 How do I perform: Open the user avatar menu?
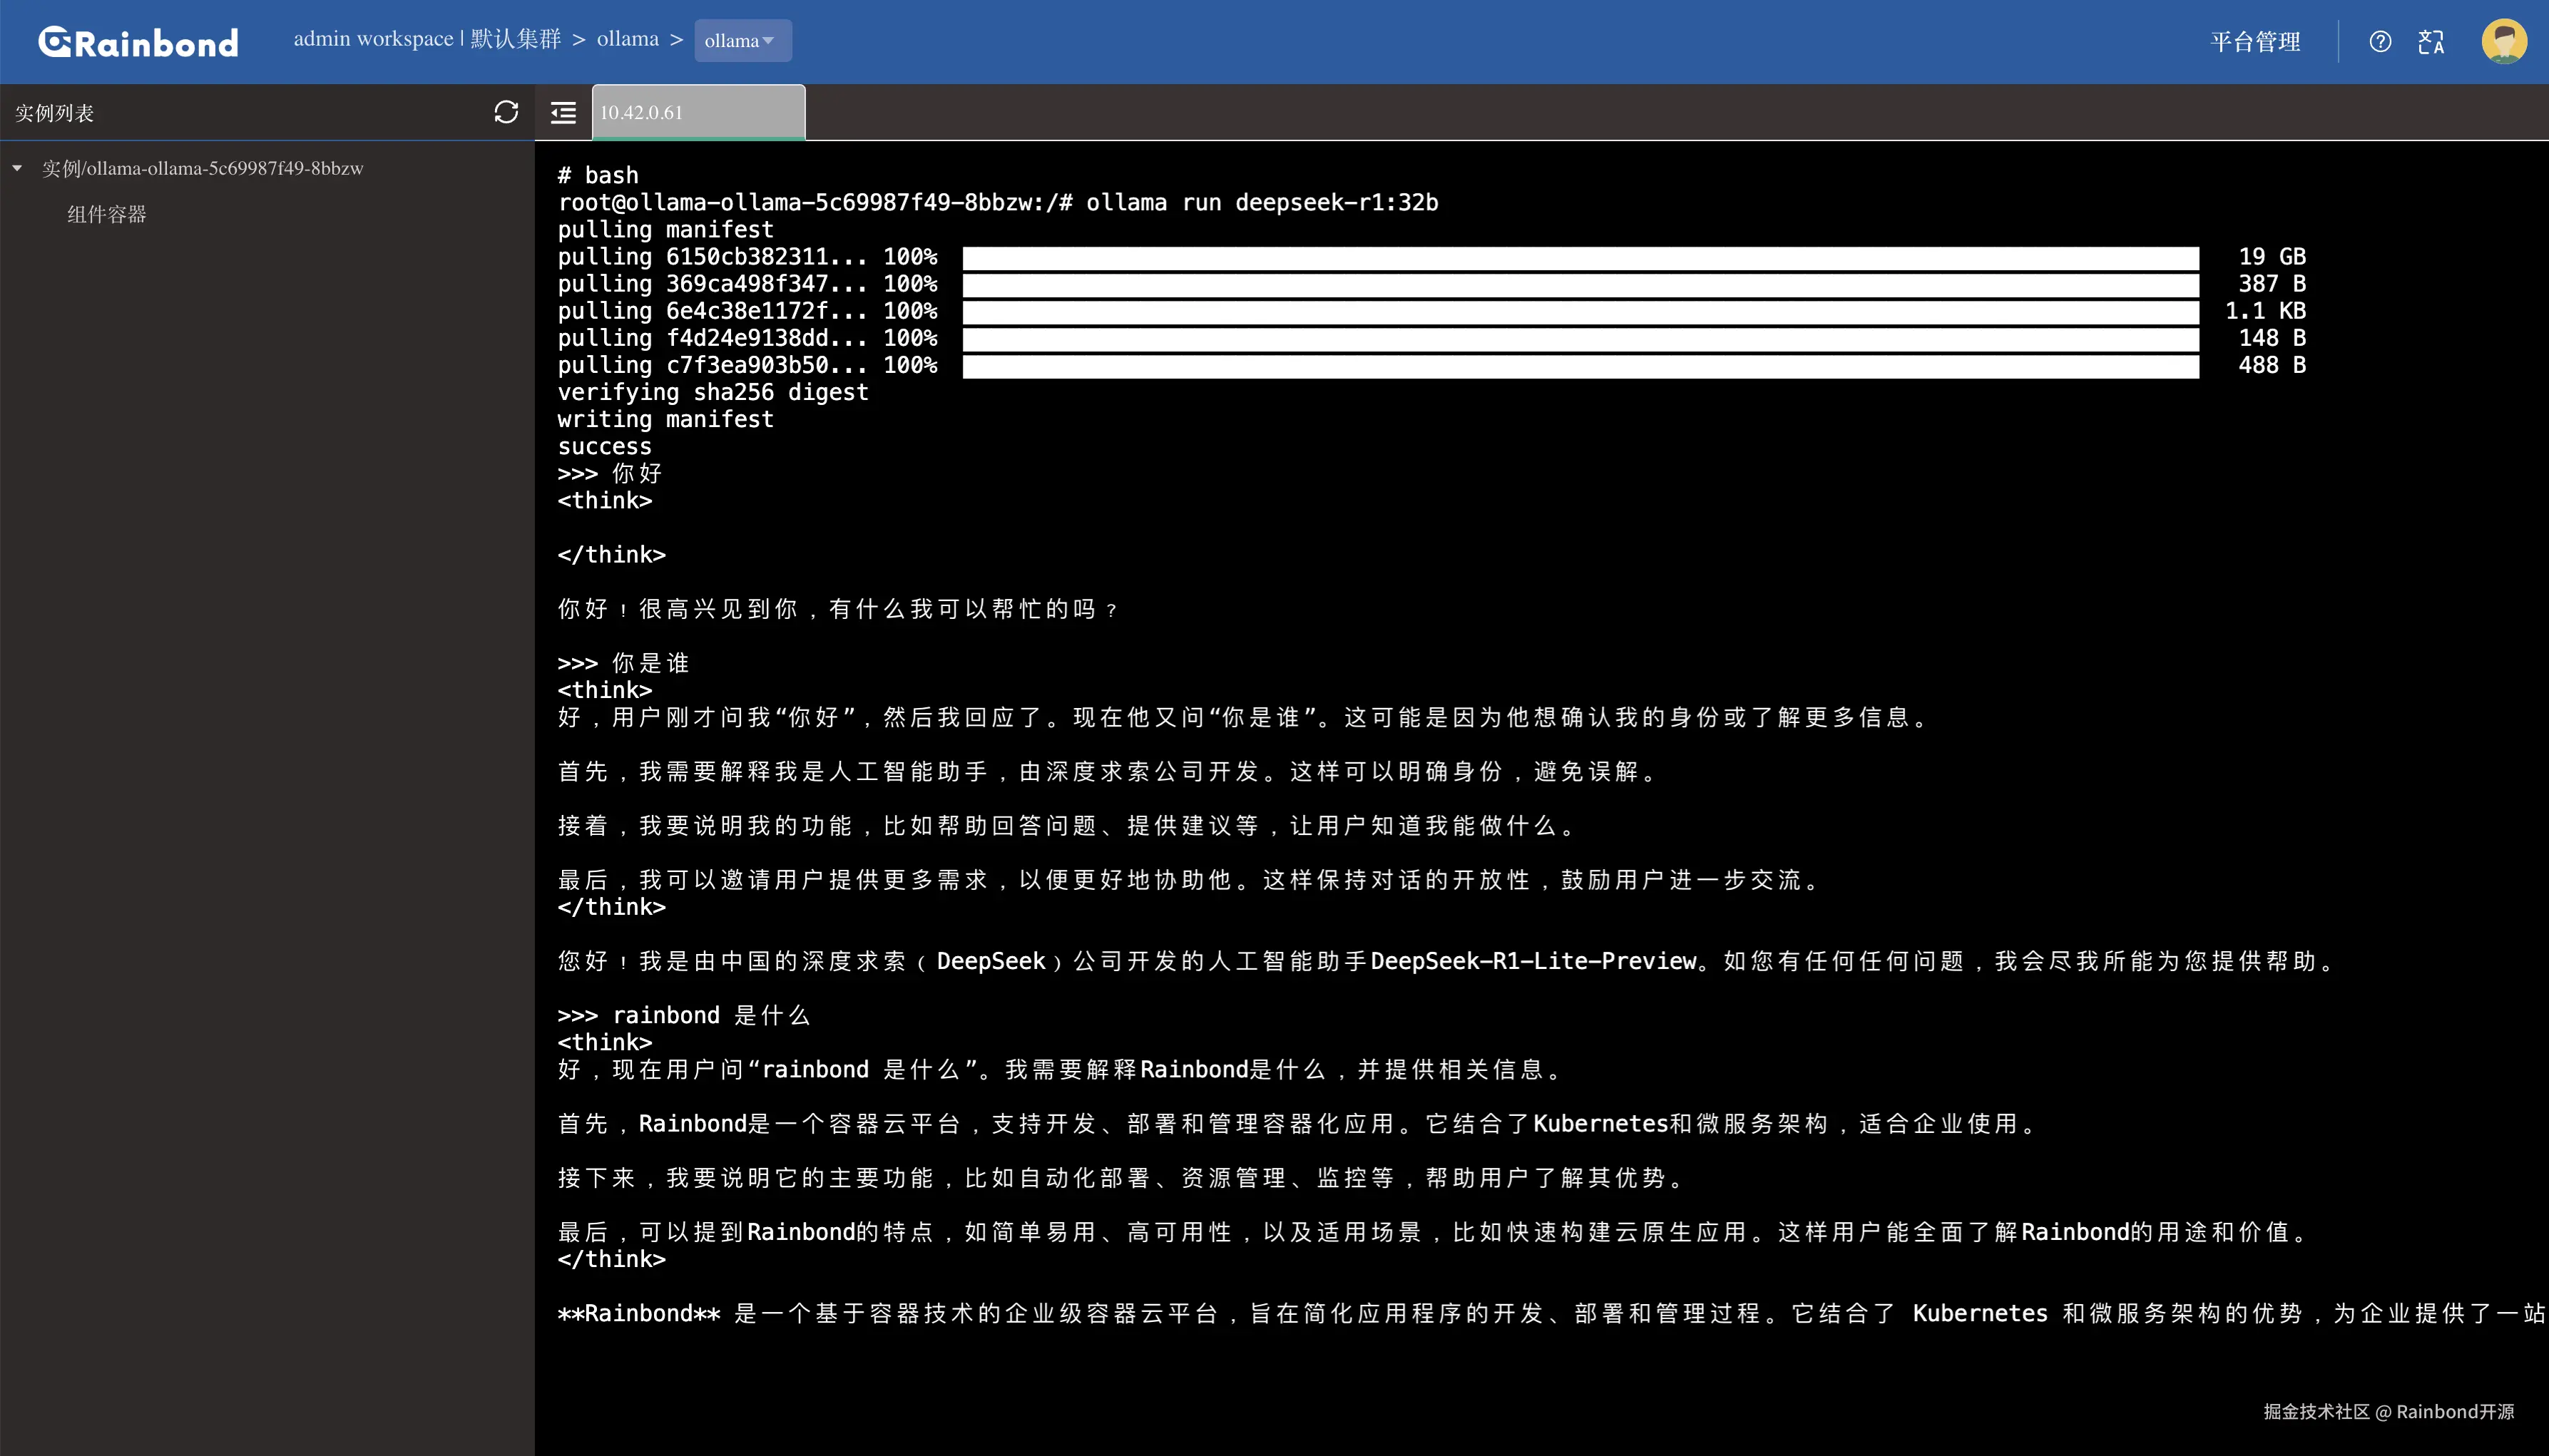pos(2504,41)
